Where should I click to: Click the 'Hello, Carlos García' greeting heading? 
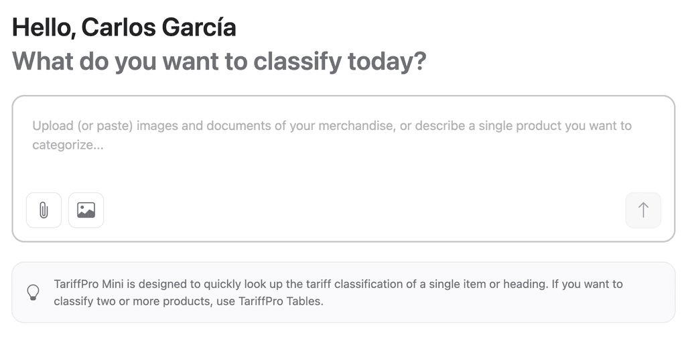click(x=124, y=27)
